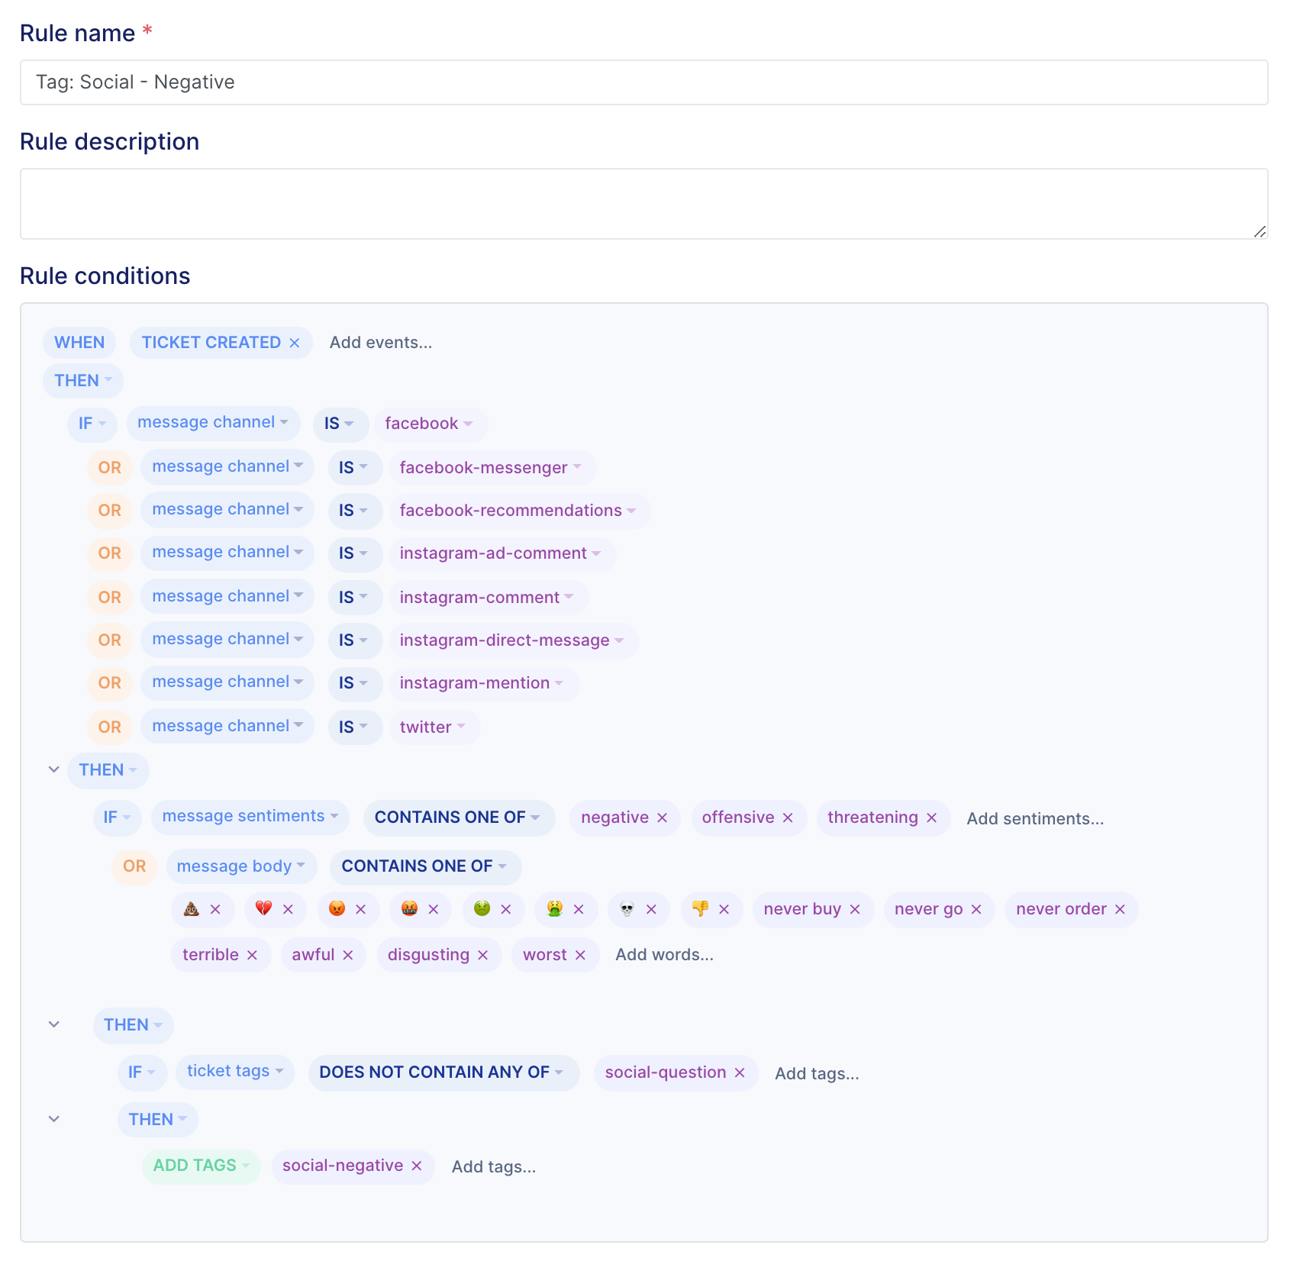Change the instagram-mention channel value
This screenshot has height=1261, width=1290.
tap(483, 683)
